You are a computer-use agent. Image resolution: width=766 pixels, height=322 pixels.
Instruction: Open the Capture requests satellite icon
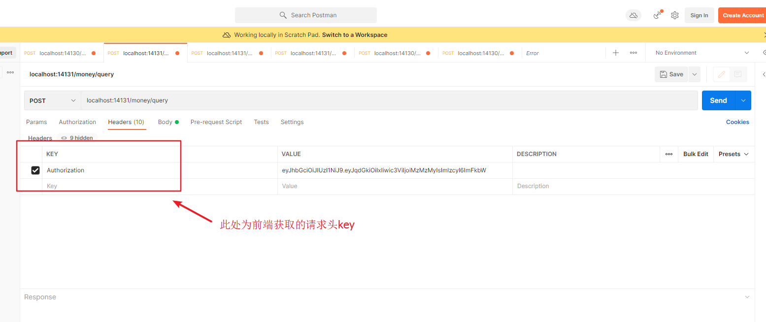point(657,15)
